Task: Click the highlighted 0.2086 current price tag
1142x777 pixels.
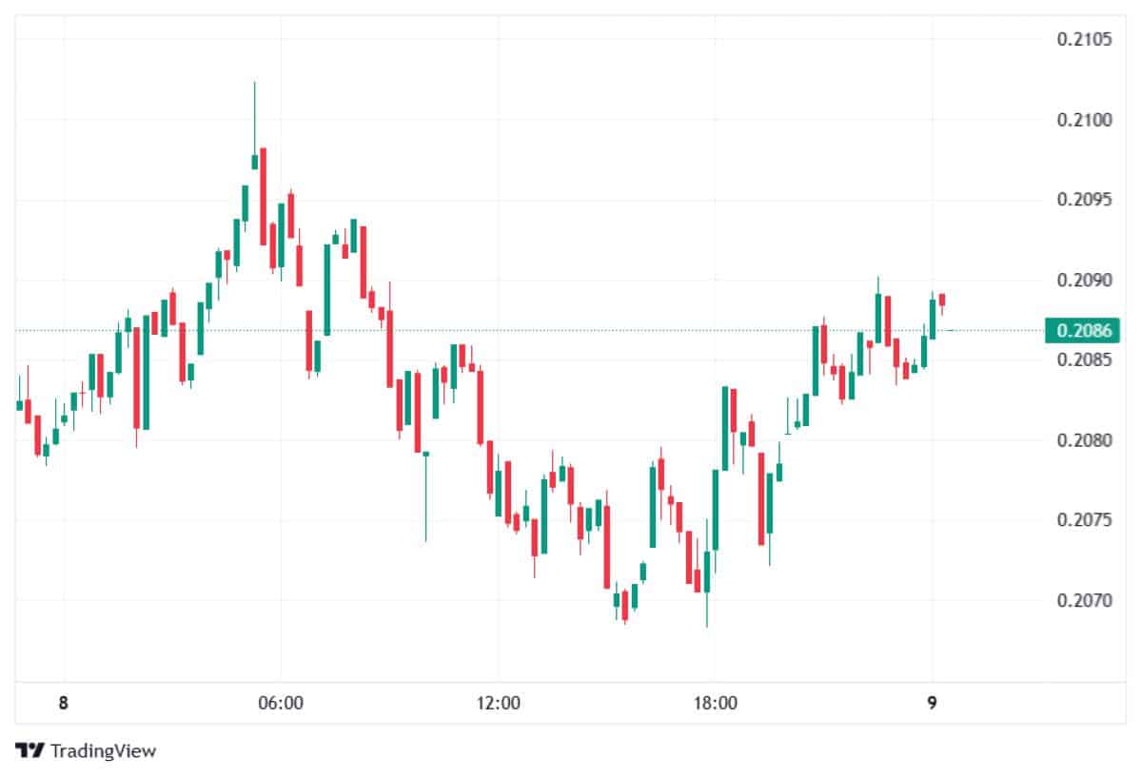Action: click(x=1082, y=331)
